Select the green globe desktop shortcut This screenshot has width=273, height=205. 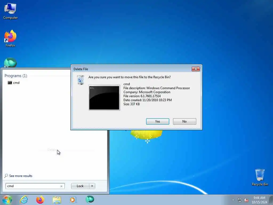tap(10, 62)
